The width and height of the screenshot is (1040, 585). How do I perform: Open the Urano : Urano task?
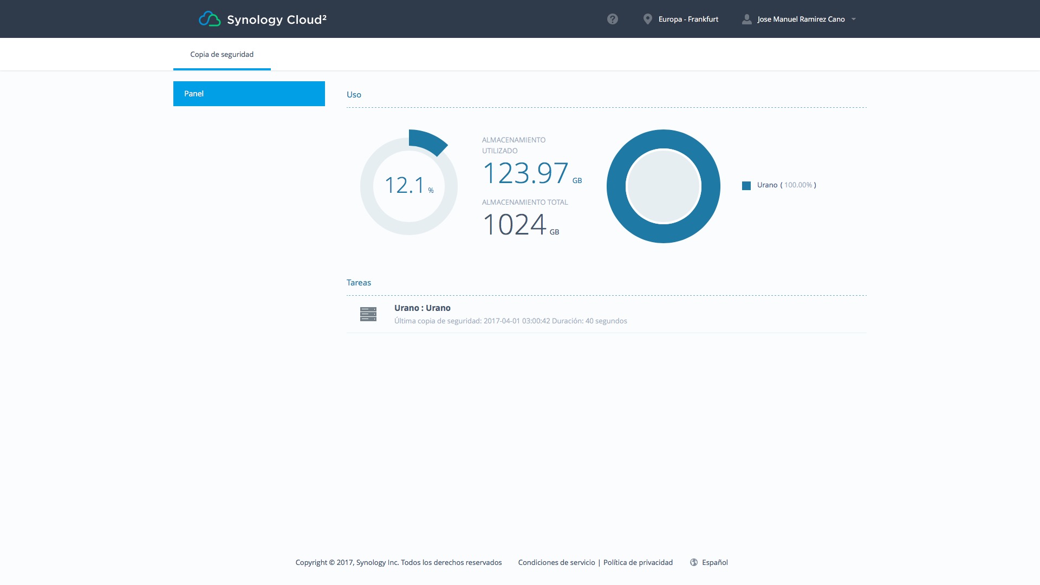click(x=607, y=314)
